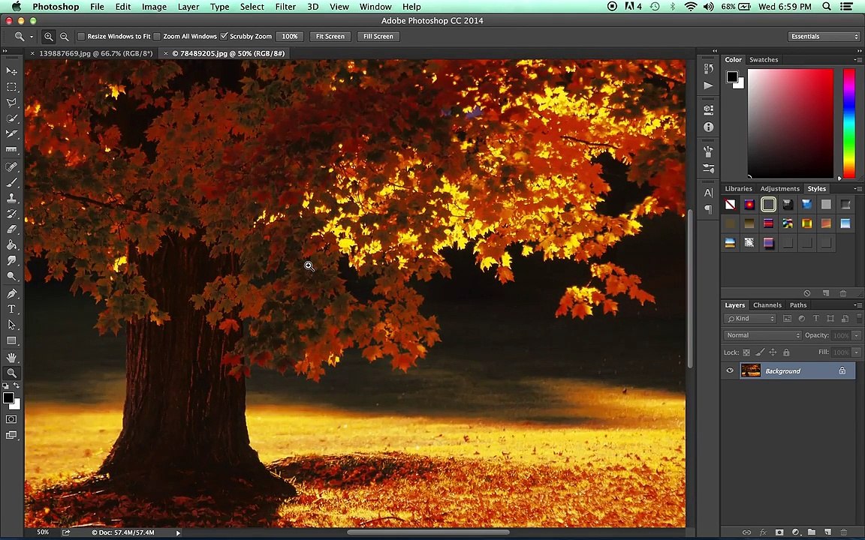
Task: Change screen mode icon
Action: (11, 435)
